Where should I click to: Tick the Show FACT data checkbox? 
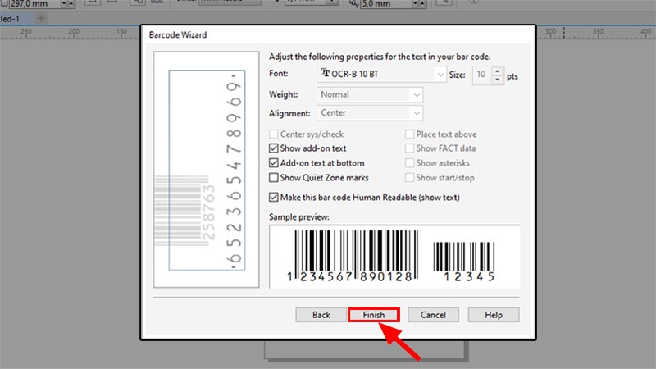coord(409,148)
